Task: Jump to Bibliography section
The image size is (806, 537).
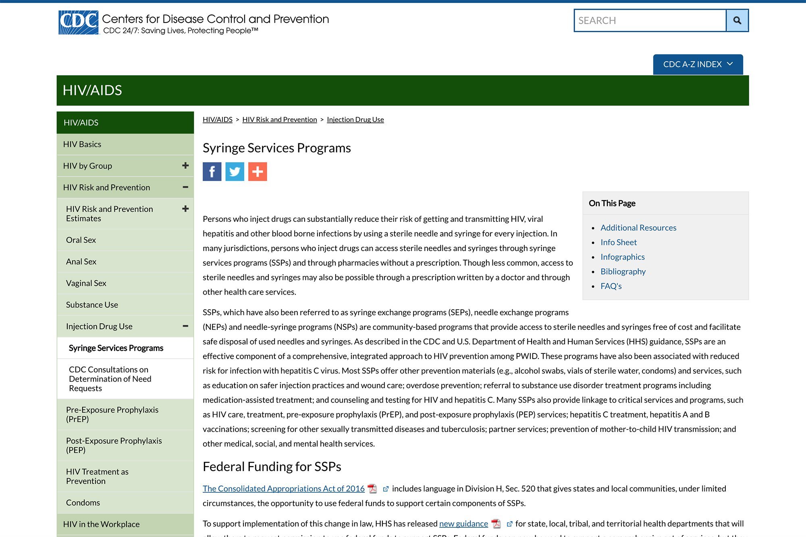Action: click(x=623, y=272)
